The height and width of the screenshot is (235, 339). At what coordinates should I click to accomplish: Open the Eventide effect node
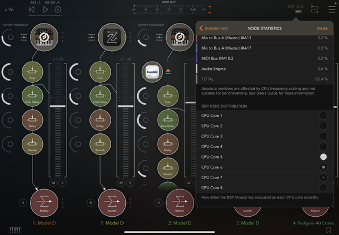tap(152, 72)
